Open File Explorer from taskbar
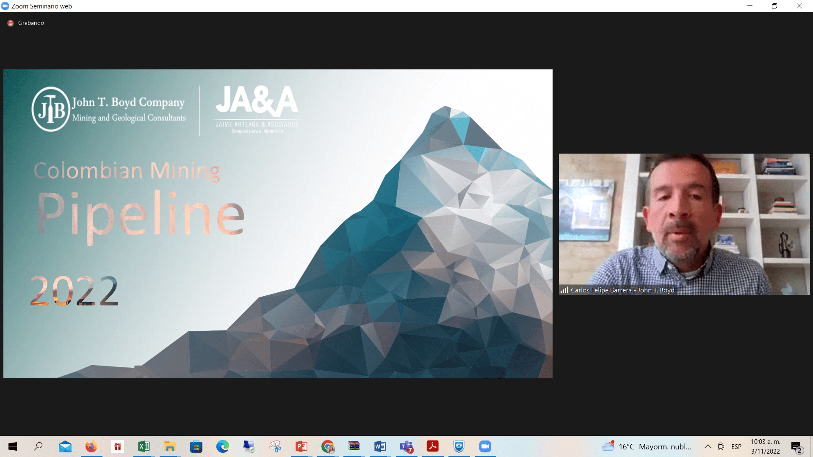This screenshot has height=457, width=813. (170, 446)
